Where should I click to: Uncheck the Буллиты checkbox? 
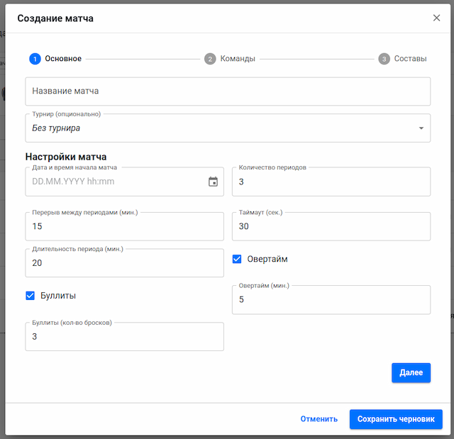[x=31, y=296]
